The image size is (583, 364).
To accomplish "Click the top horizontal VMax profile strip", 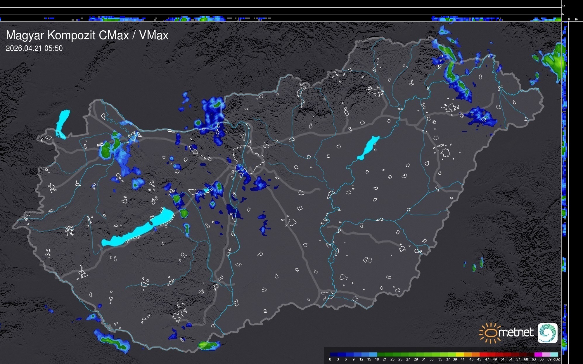I will tap(281, 19).
